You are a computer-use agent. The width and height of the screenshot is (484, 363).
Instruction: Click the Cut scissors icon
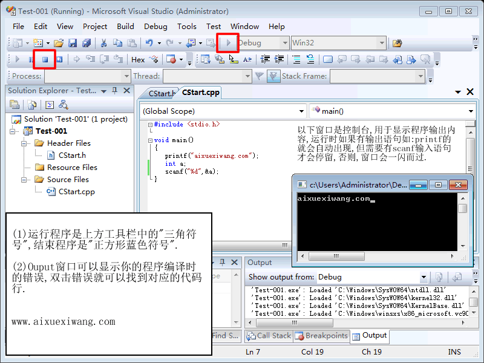103,43
